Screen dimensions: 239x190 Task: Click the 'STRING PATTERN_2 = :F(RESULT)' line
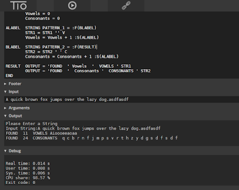point(61,47)
